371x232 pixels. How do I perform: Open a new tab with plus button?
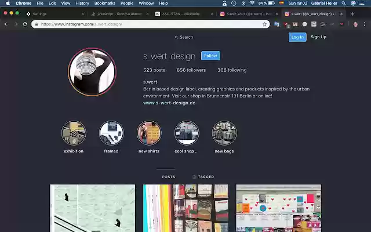(352, 14)
